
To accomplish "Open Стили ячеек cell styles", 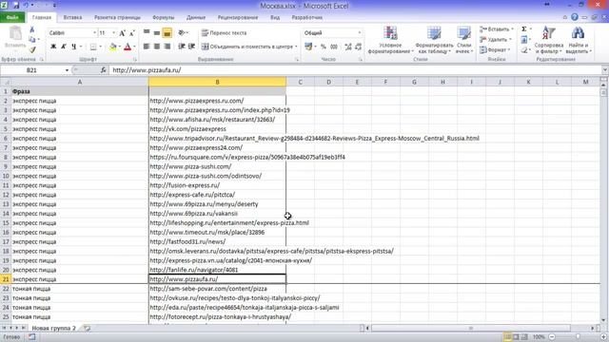I will click(463, 40).
